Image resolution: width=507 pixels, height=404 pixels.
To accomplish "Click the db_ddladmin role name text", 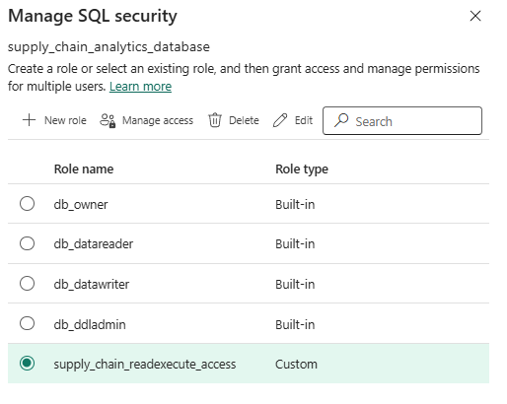I will coord(90,325).
